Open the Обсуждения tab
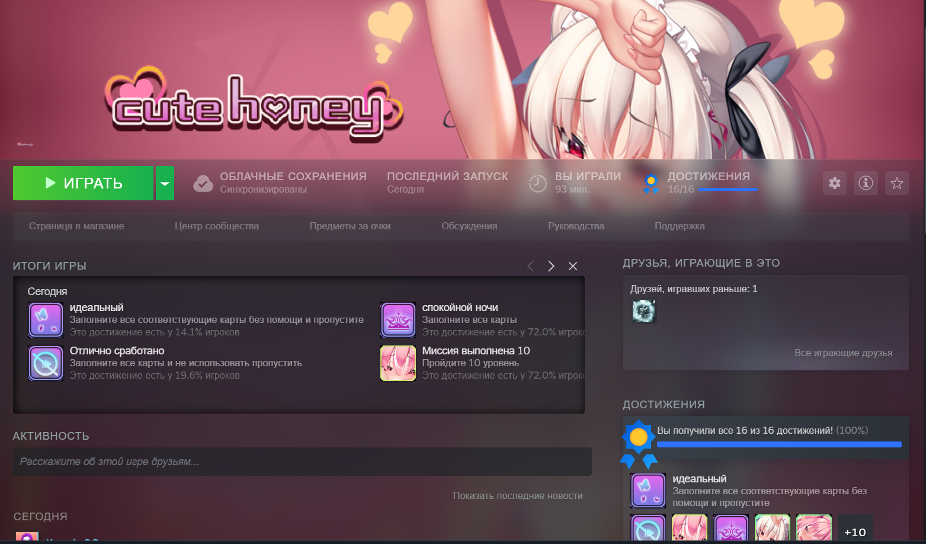 tap(469, 226)
